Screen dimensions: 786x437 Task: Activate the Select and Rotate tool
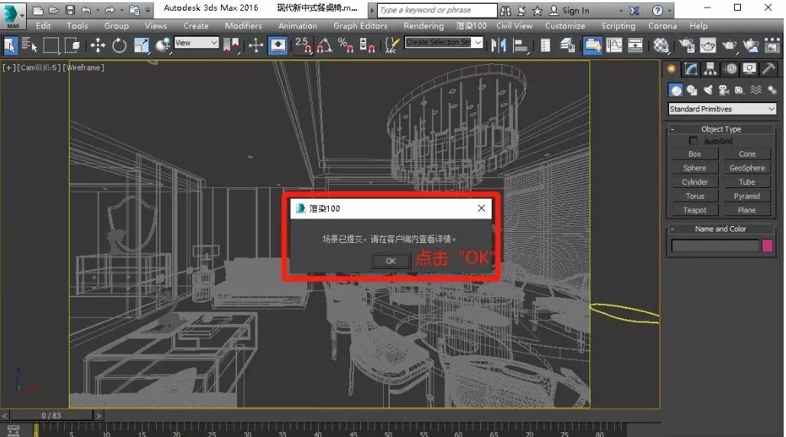click(119, 46)
